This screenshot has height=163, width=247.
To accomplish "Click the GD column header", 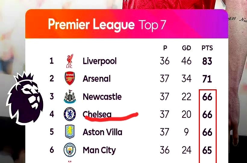I will tap(186, 48).
